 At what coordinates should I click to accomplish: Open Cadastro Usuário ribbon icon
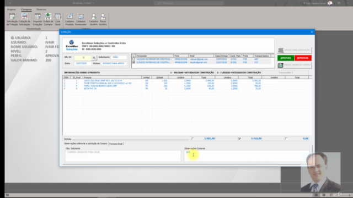[x=93, y=19]
